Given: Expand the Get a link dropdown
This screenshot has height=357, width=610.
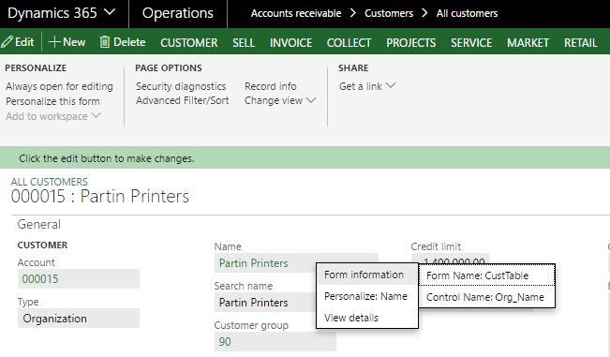Looking at the screenshot, I should 391,85.
